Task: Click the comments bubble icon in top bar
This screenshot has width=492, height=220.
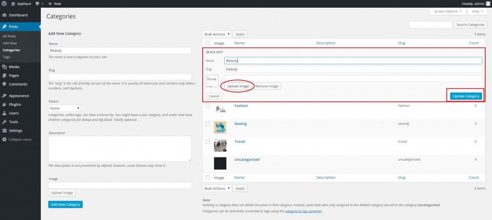Action: pos(37,3)
